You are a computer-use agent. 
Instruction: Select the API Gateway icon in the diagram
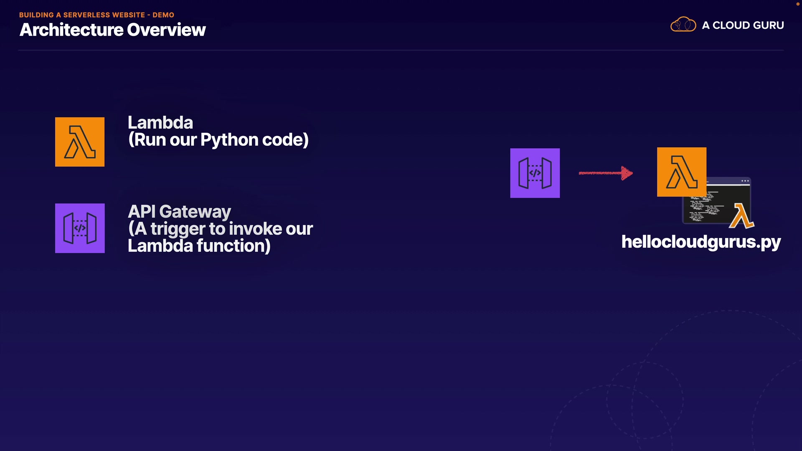pyautogui.click(x=535, y=173)
